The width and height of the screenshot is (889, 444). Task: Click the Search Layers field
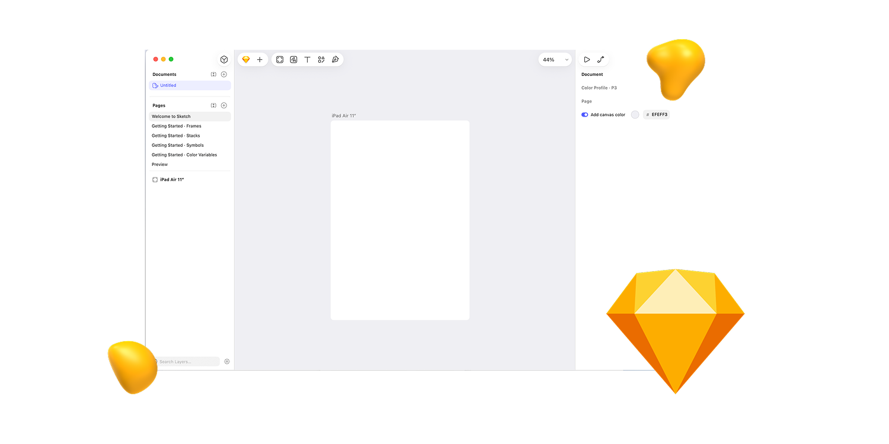pos(185,362)
